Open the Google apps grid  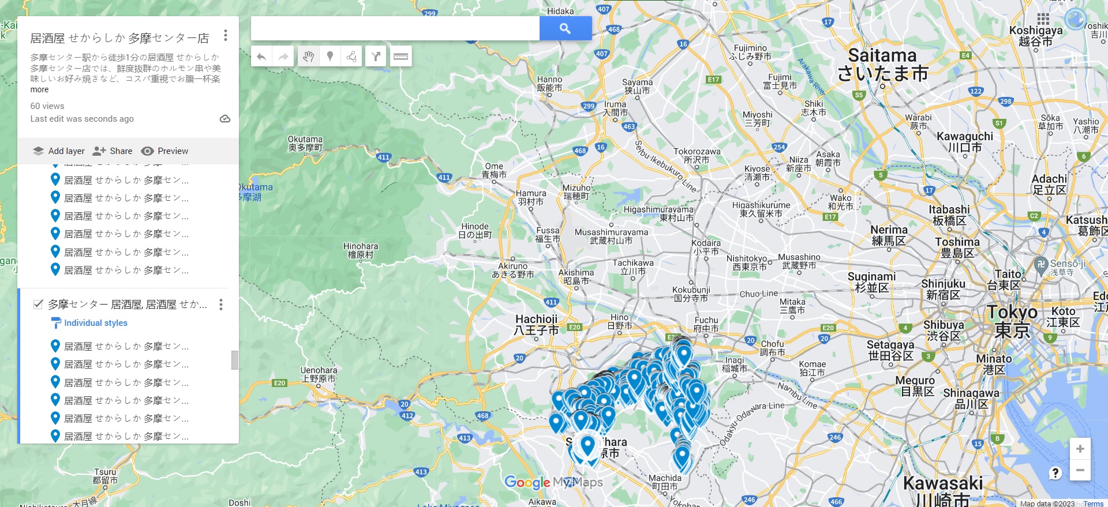(1043, 19)
